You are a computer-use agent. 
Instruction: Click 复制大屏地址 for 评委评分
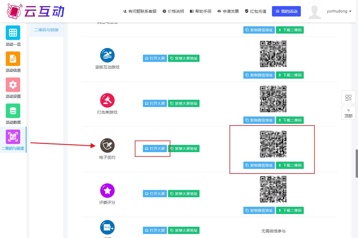pos(184,194)
